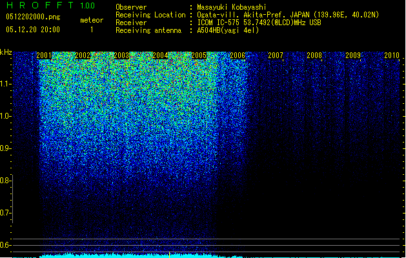Click the 2004 time marker
Screen dimensions: 406x258
pyautogui.click(x=160, y=55)
